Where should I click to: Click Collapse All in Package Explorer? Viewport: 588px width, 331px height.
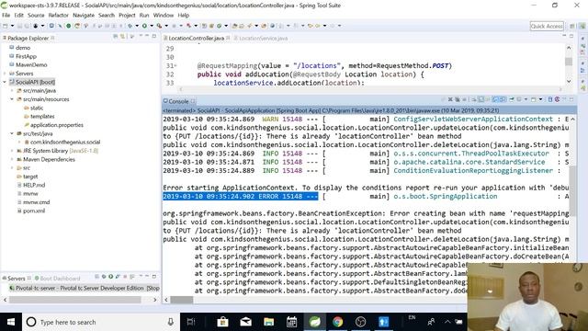[x=116, y=36]
